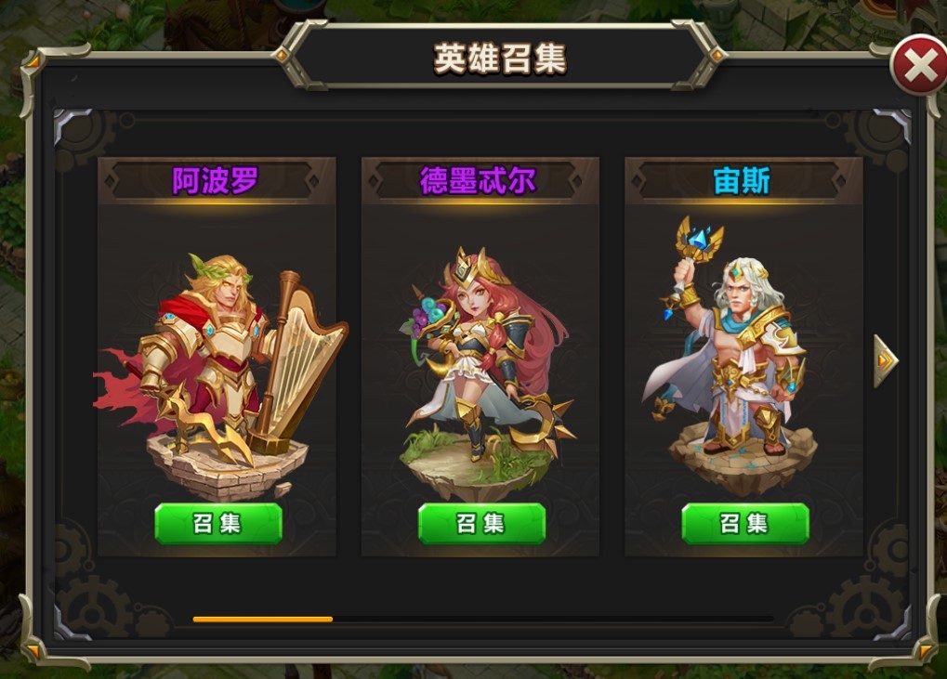Click the 召集 button under 阿波罗
The width and height of the screenshot is (947, 679).
point(218,523)
